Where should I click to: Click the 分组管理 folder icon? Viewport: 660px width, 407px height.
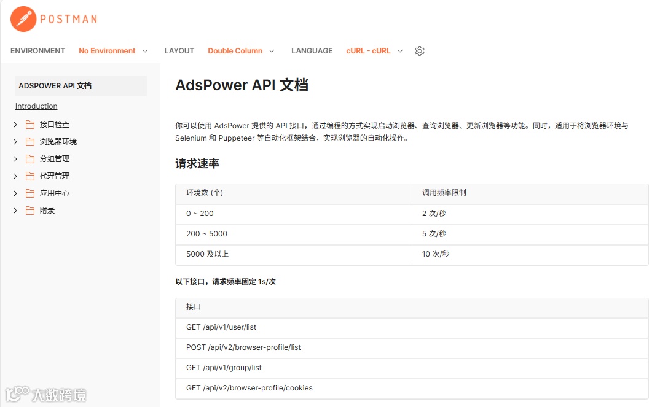coord(30,159)
